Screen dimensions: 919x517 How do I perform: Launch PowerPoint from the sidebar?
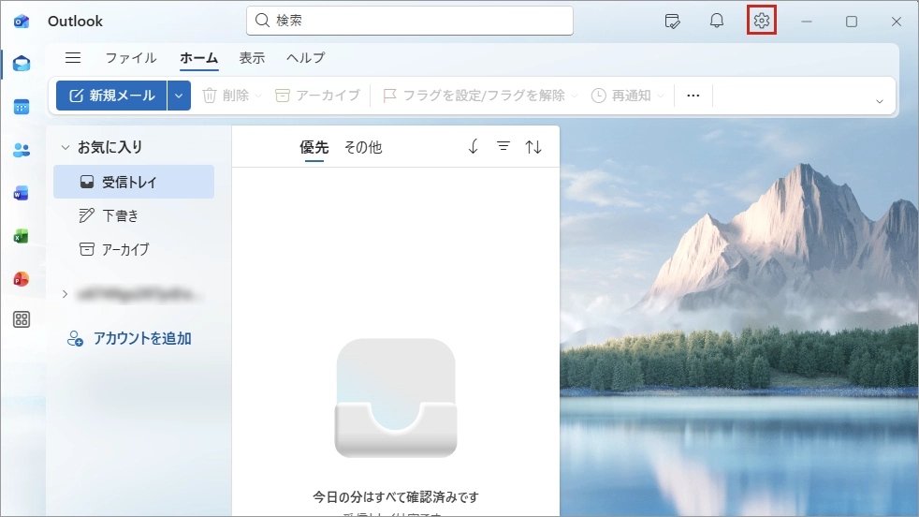pos(21,278)
